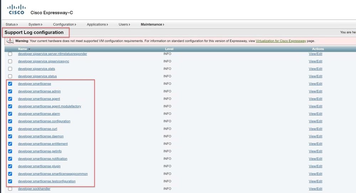This screenshot has width=356, height=193.
Task: Check the developer.sipservice.status checkbox
Action: pyautogui.click(x=10, y=76)
